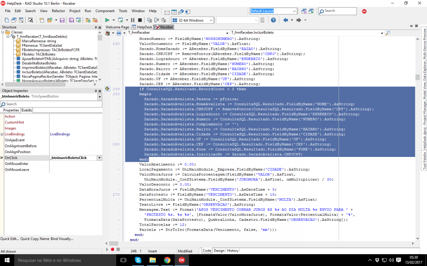Open the _btnInserirBoleto component selector dropdown
Screen dimensions: 427x266
[x=100, y=97]
